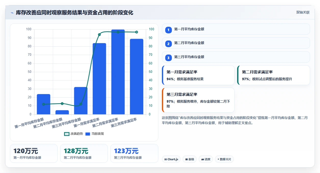Click the 120万元 stat value
Image resolution: width=320 pixels, height=173 pixels.
[x=26, y=151]
